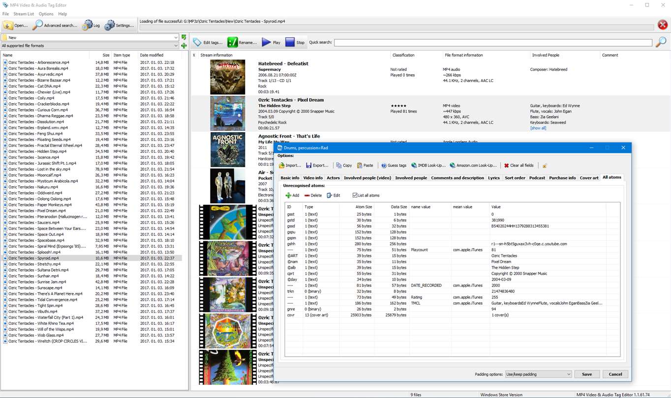Stop playback with the blue Stop button
Image resolution: width=671 pixels, height=398 pixels.
295,42
